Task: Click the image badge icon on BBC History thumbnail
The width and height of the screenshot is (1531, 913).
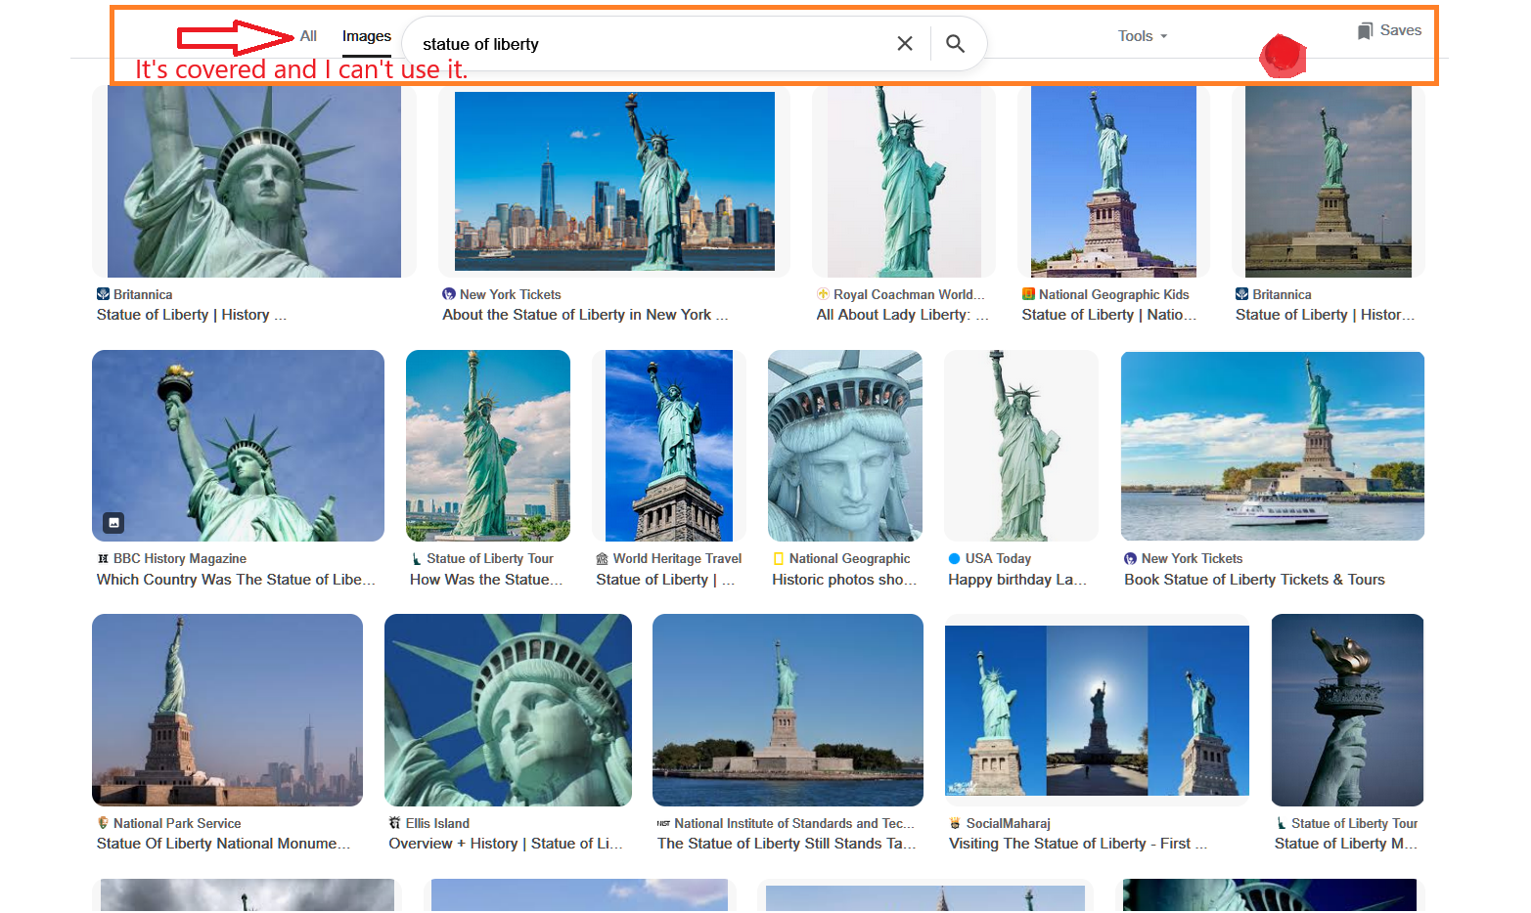Action: [114, 523]
